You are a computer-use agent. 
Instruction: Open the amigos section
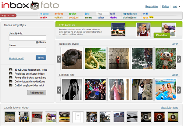pyautogui.click(x=59, y=14)
